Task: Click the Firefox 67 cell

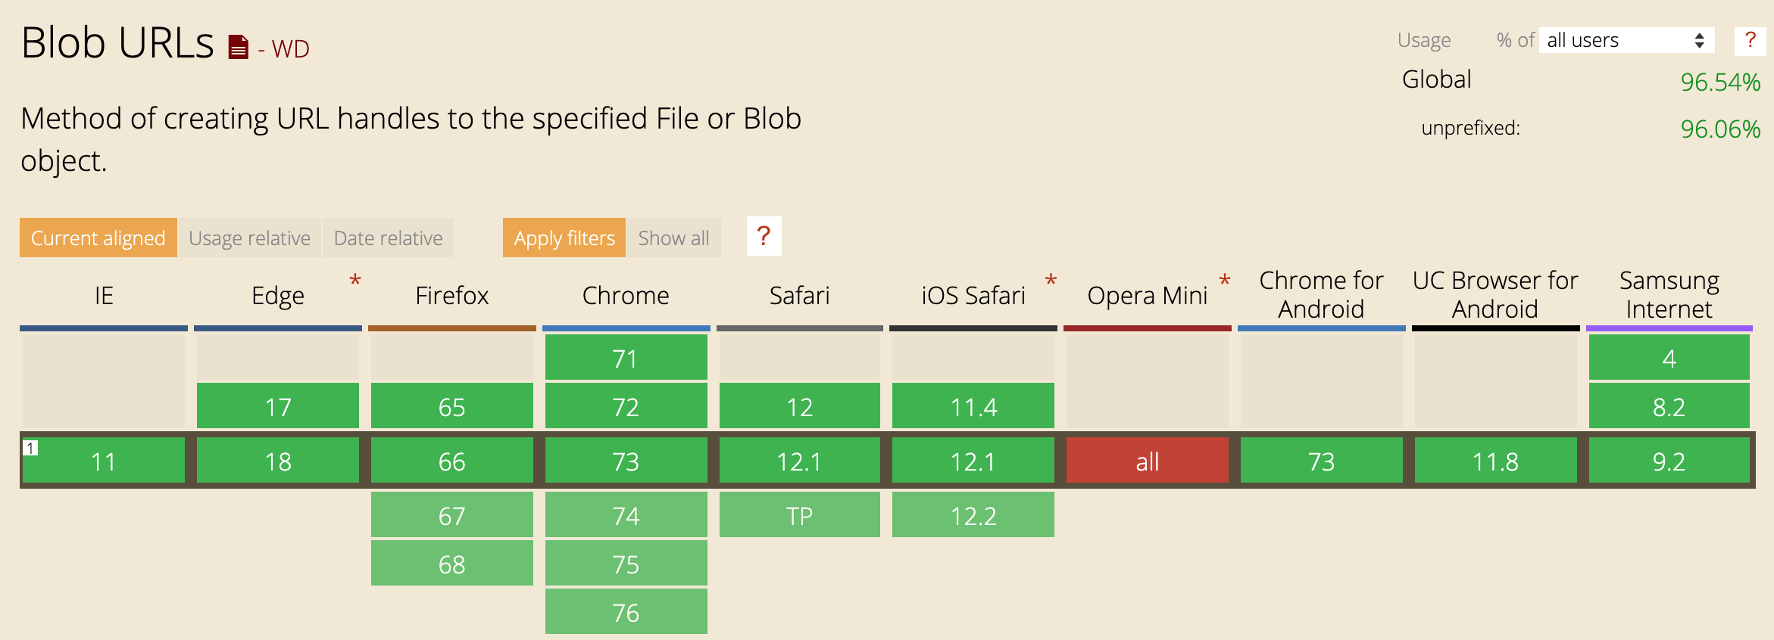Action: (x=452, y=514)
